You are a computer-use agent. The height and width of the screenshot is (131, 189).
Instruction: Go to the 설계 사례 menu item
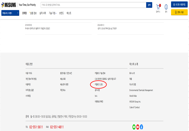[x=43, y=13]
